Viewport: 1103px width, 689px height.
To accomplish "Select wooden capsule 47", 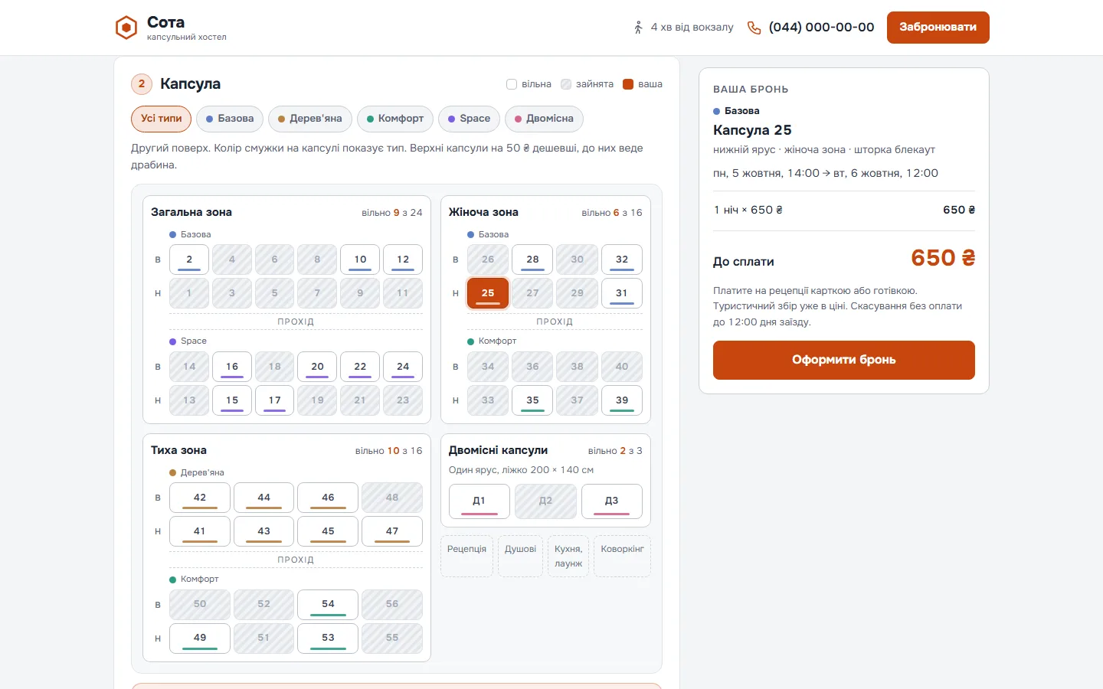I will pyautogui.click(x=392, y=531).
